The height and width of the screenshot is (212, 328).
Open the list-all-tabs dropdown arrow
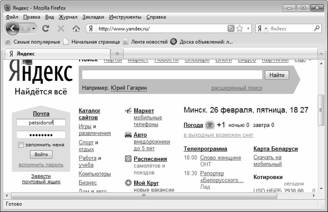coord(321,54)
